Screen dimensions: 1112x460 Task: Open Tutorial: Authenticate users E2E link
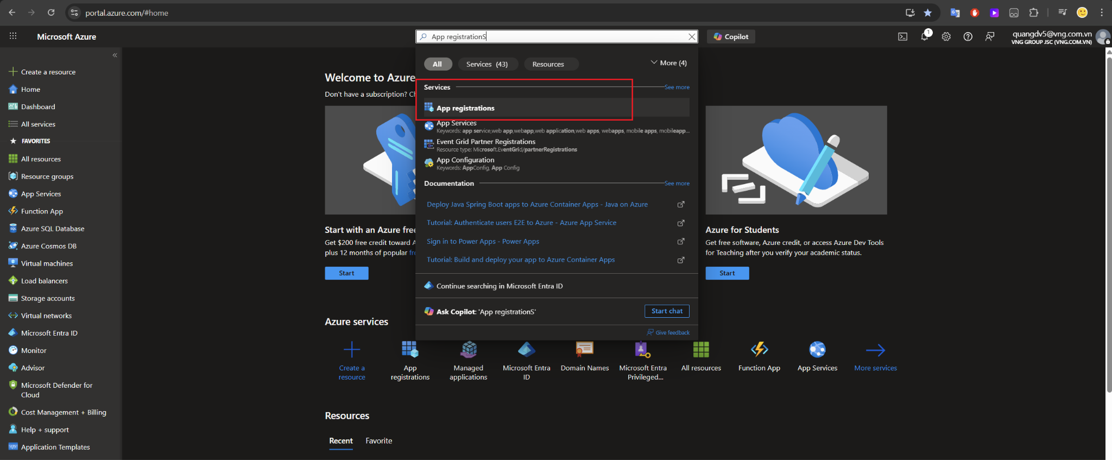coord(521,223)
